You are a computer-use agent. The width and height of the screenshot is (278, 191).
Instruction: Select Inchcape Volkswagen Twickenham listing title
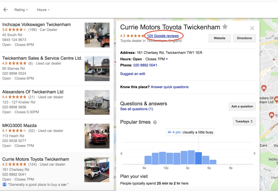pos(37,24)
